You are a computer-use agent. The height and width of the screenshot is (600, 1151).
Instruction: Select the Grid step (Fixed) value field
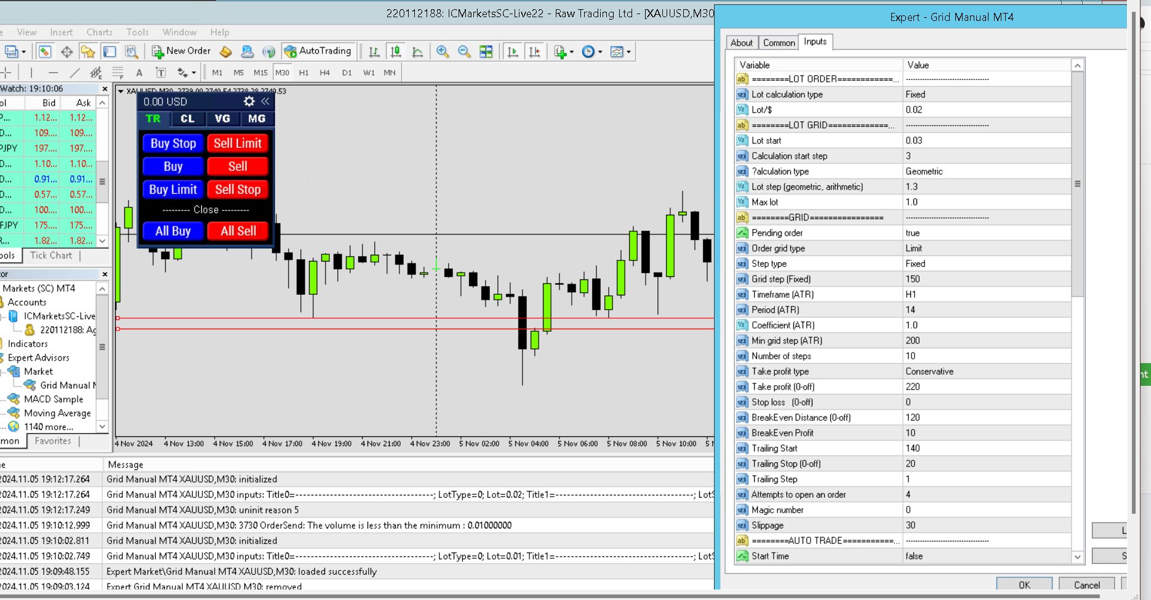click(x=985, y=279)
